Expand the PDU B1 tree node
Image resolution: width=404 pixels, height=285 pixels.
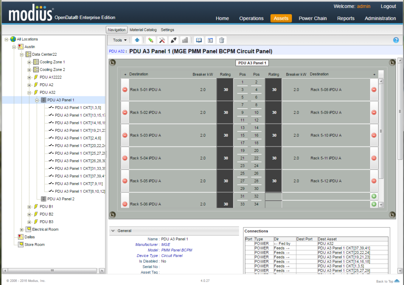pyautogui.click(x=29, y=207)
